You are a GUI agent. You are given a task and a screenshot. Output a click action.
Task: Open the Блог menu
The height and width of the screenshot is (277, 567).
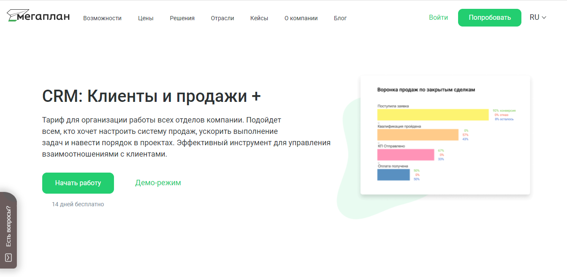pos(340,18)
